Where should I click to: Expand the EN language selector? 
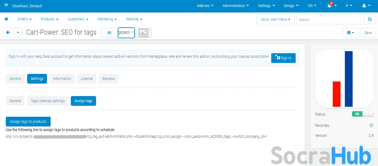pos(312,6)
